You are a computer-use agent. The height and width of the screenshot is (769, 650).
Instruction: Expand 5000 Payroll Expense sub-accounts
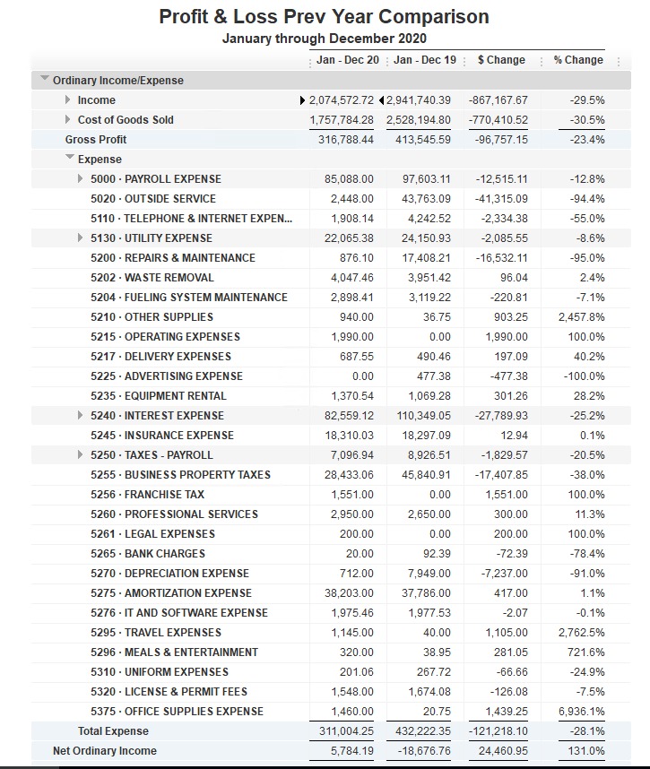[x=82, y=179]
